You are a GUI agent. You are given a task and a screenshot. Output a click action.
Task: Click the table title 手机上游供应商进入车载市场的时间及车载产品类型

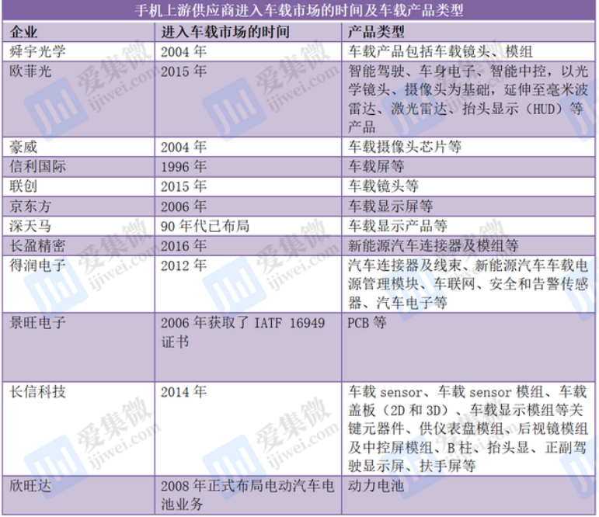pyautogui.click(x=299, y=10)
